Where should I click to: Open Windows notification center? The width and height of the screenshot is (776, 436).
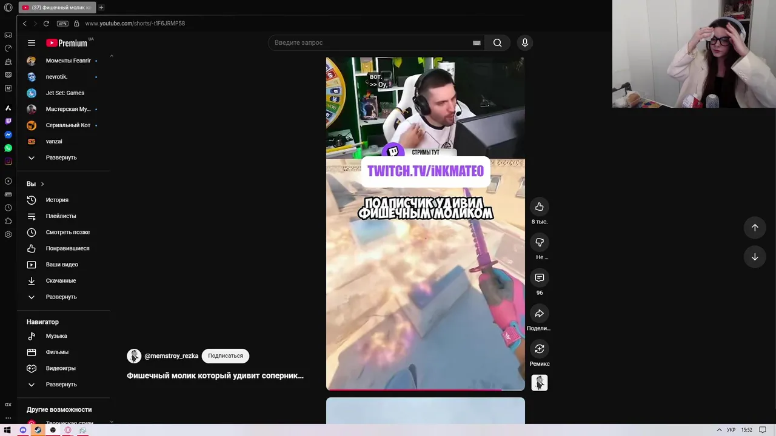(763, 430)
